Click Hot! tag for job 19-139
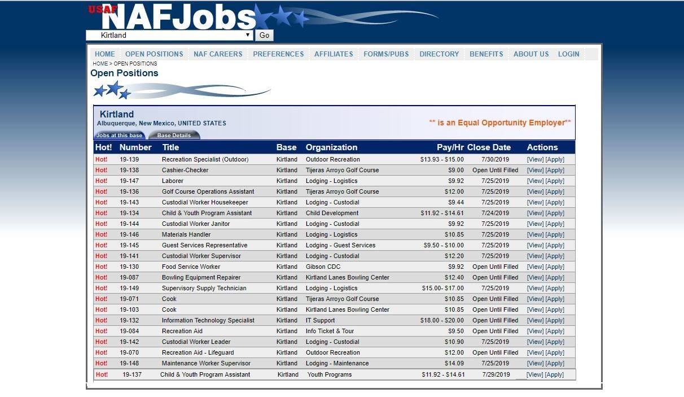Screen dimensions: 684x397 click(x=102, y=160)
